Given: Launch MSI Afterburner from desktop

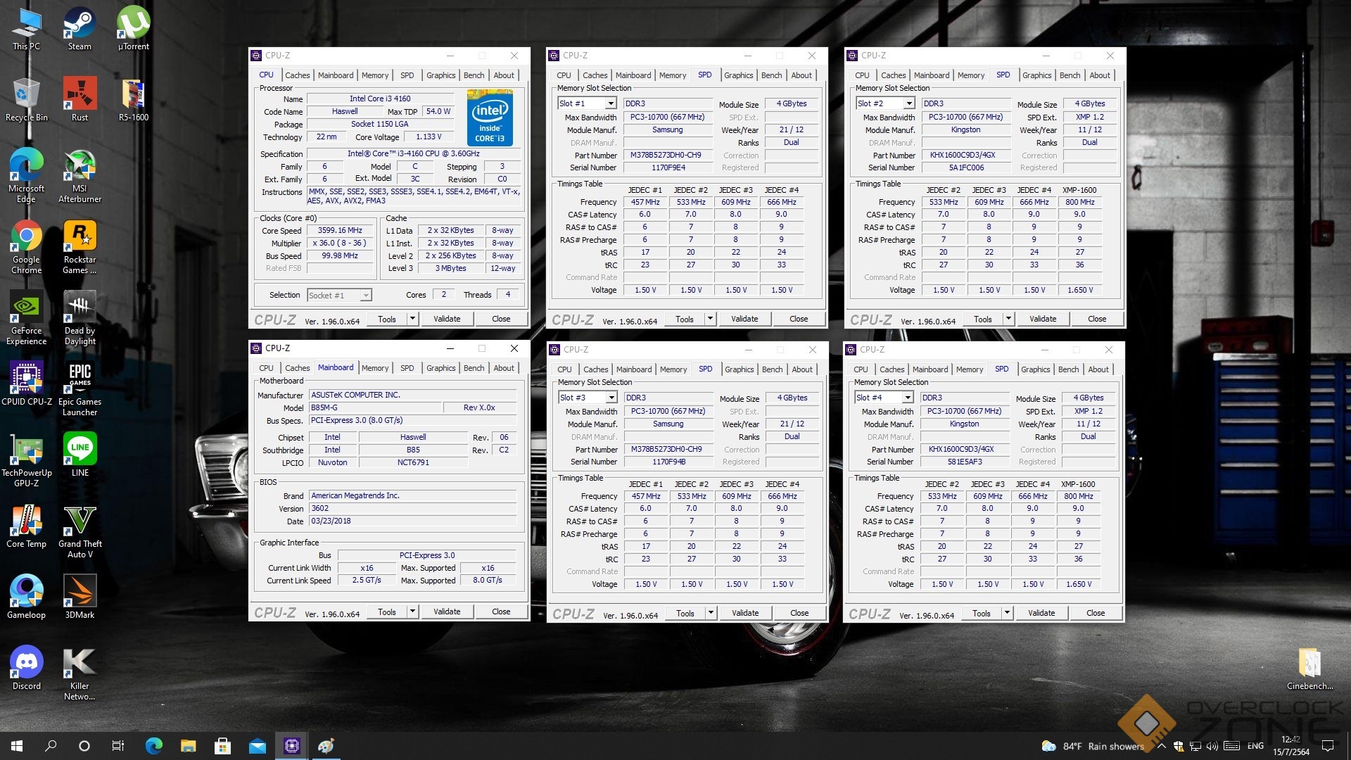Looking at the screenshot, I should pos(80,176).
